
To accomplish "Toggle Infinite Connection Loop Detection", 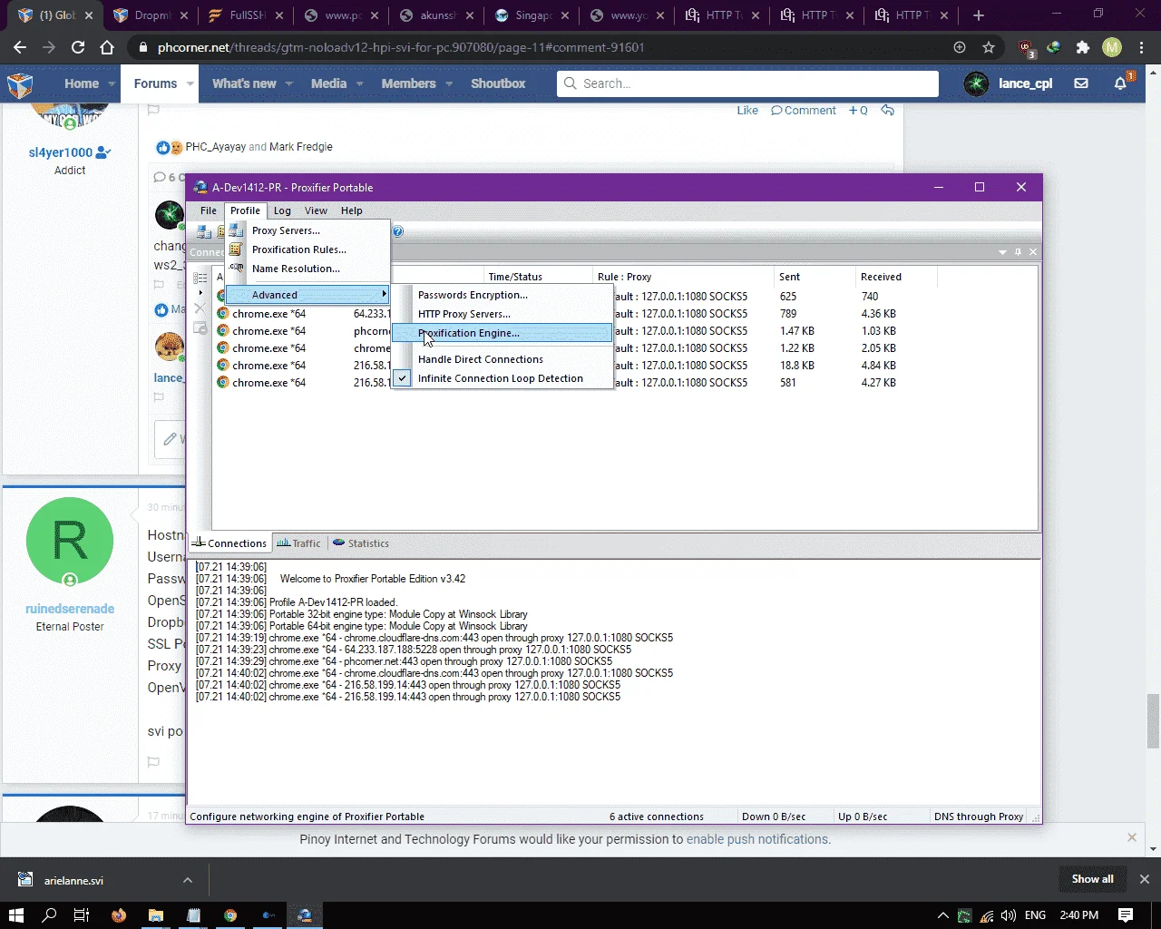I will [502, 378].
